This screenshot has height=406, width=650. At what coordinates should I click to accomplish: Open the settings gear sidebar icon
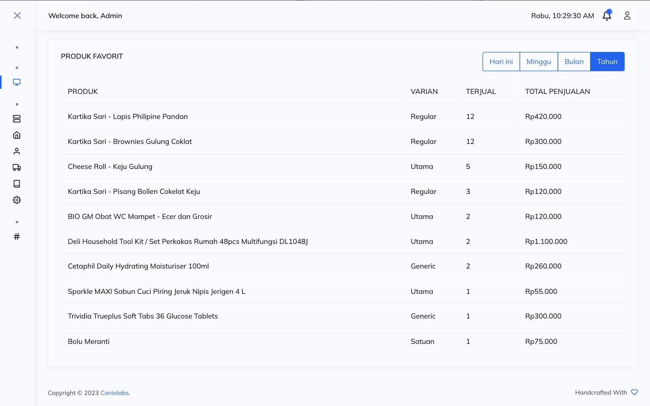(17, 200)
